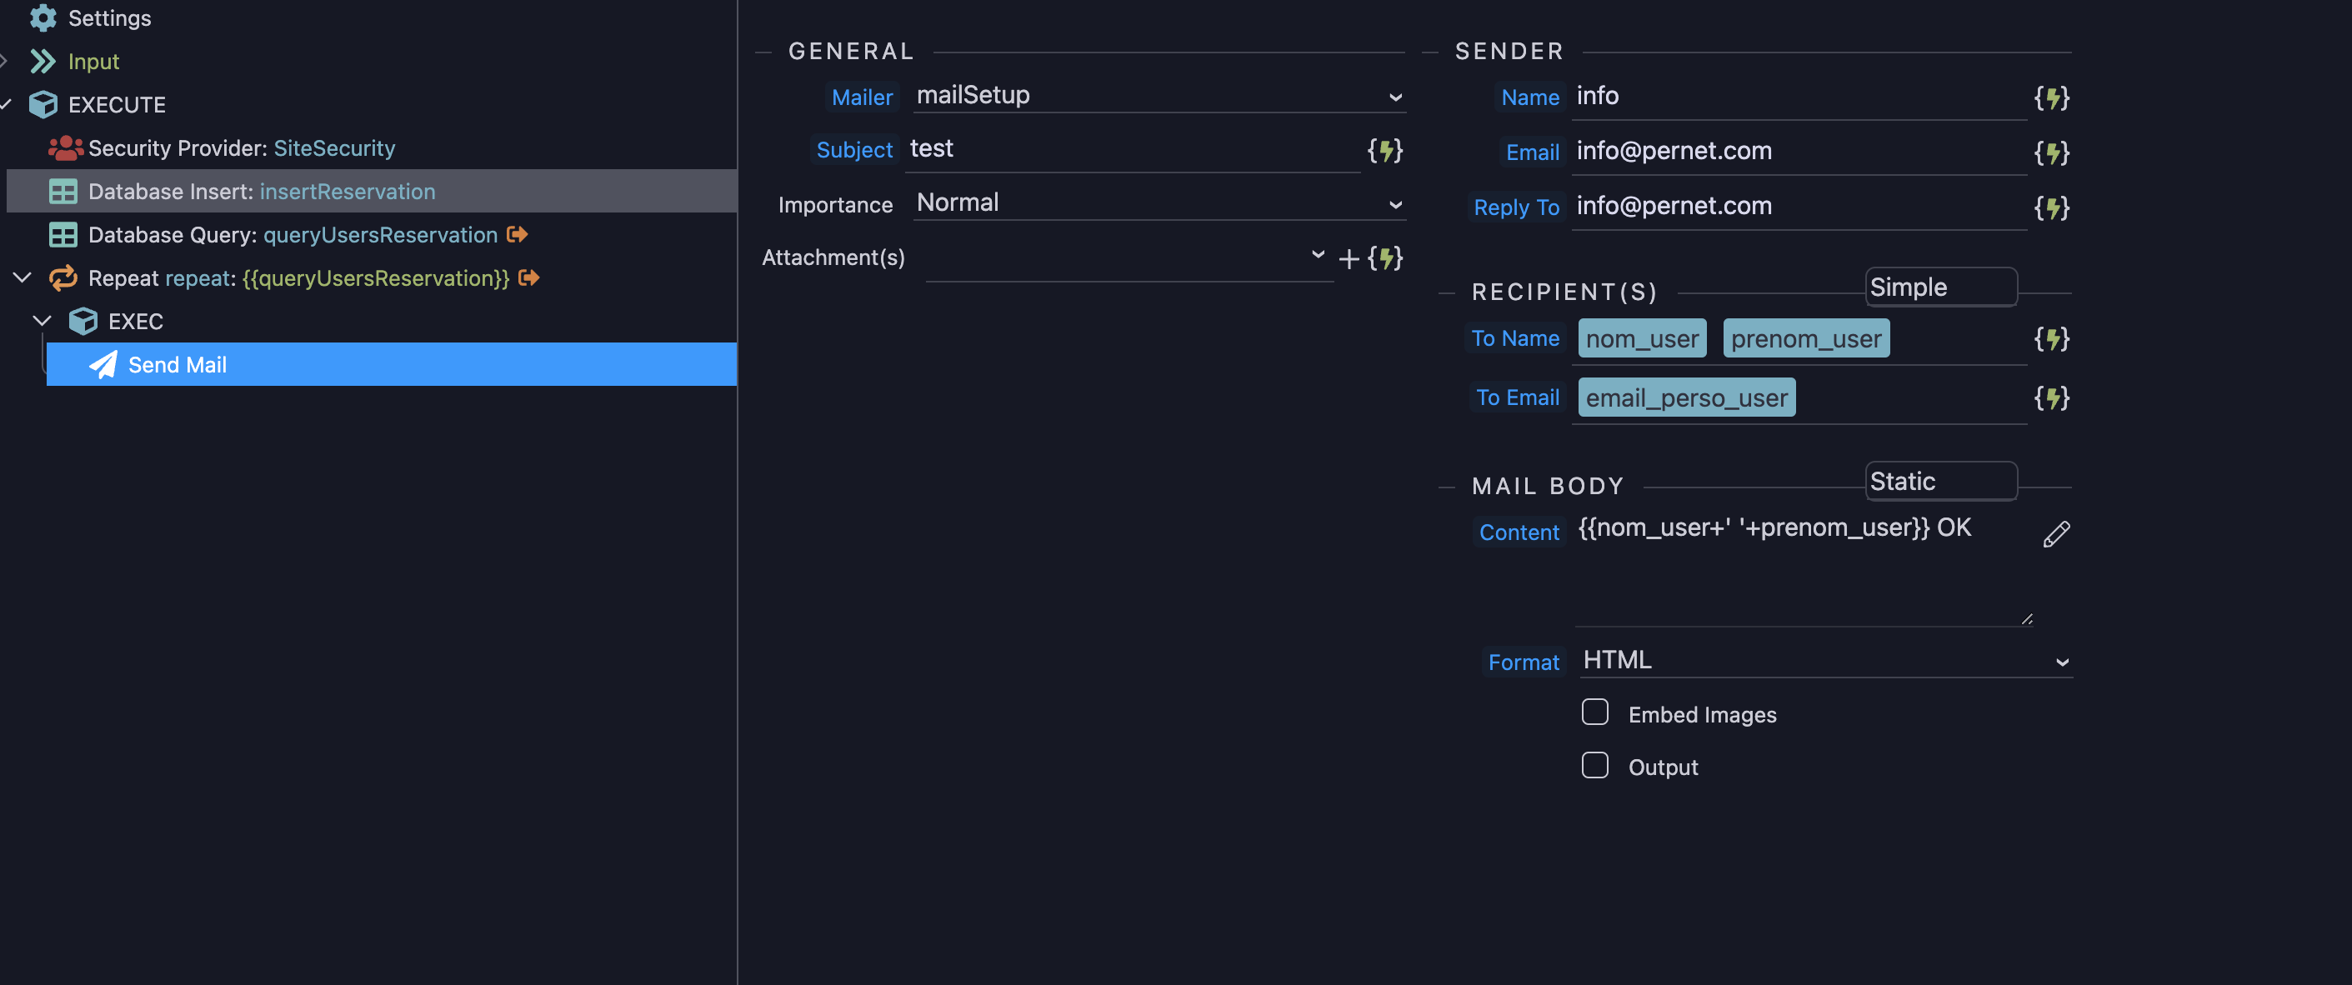Click the Sender Name input field
2352x985 pixels.
tap(1799, 97)
